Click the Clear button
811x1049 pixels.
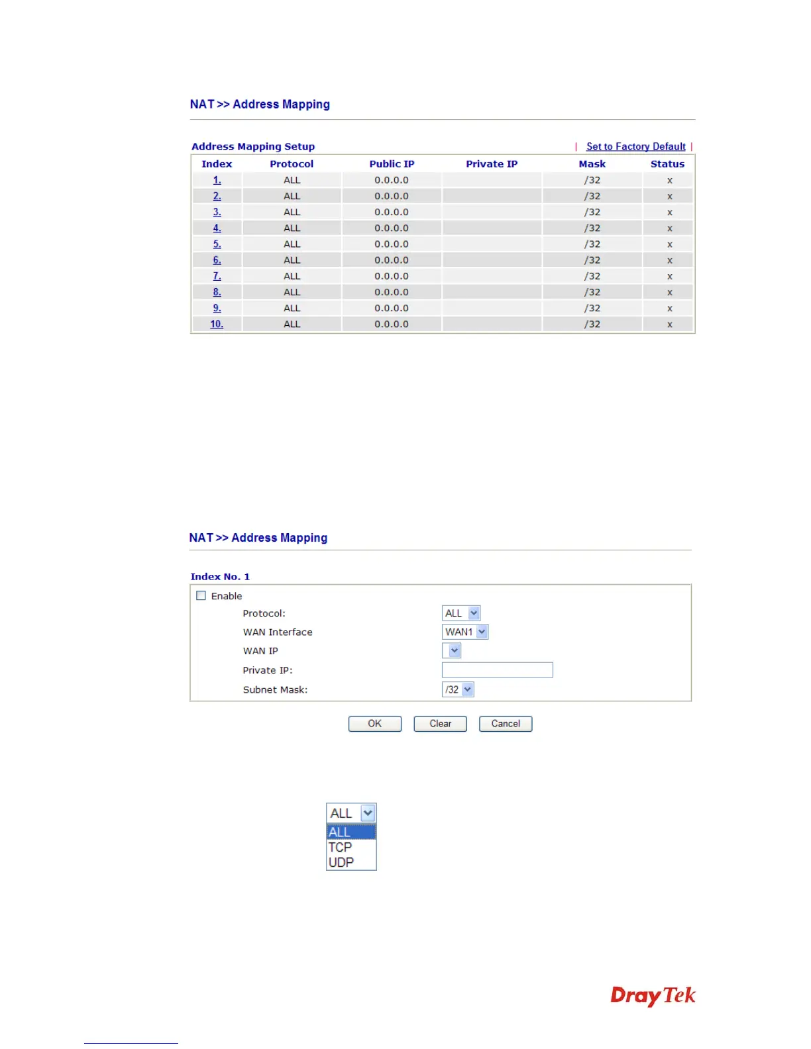click(441, 724)
